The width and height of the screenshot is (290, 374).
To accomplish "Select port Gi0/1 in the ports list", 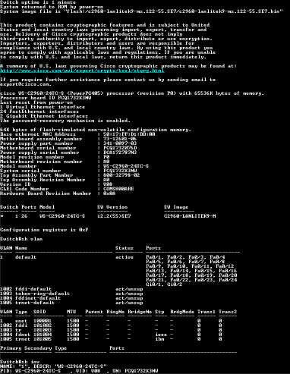I will pyautogui.click(x=153, y=284).
